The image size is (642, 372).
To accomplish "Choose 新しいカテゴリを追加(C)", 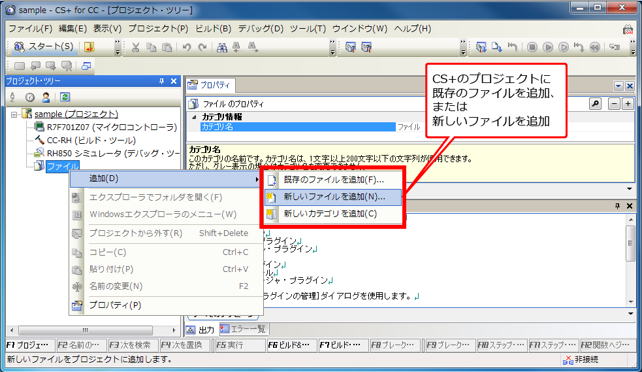I will click(x=333, y=214).
